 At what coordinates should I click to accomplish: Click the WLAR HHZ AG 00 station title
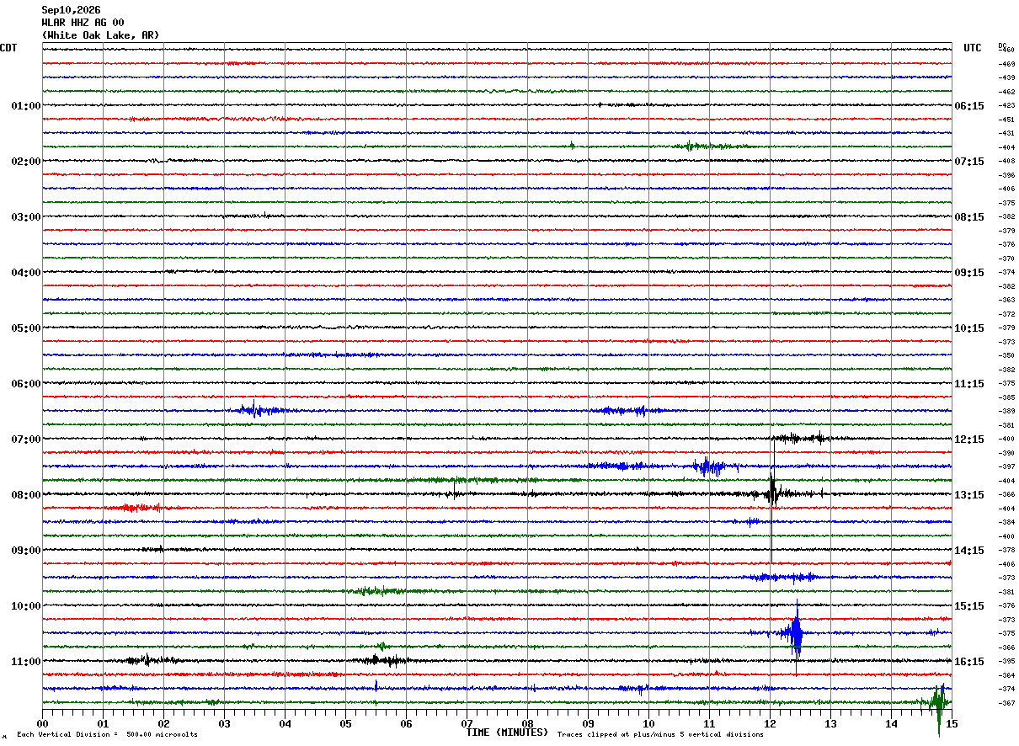83,23
